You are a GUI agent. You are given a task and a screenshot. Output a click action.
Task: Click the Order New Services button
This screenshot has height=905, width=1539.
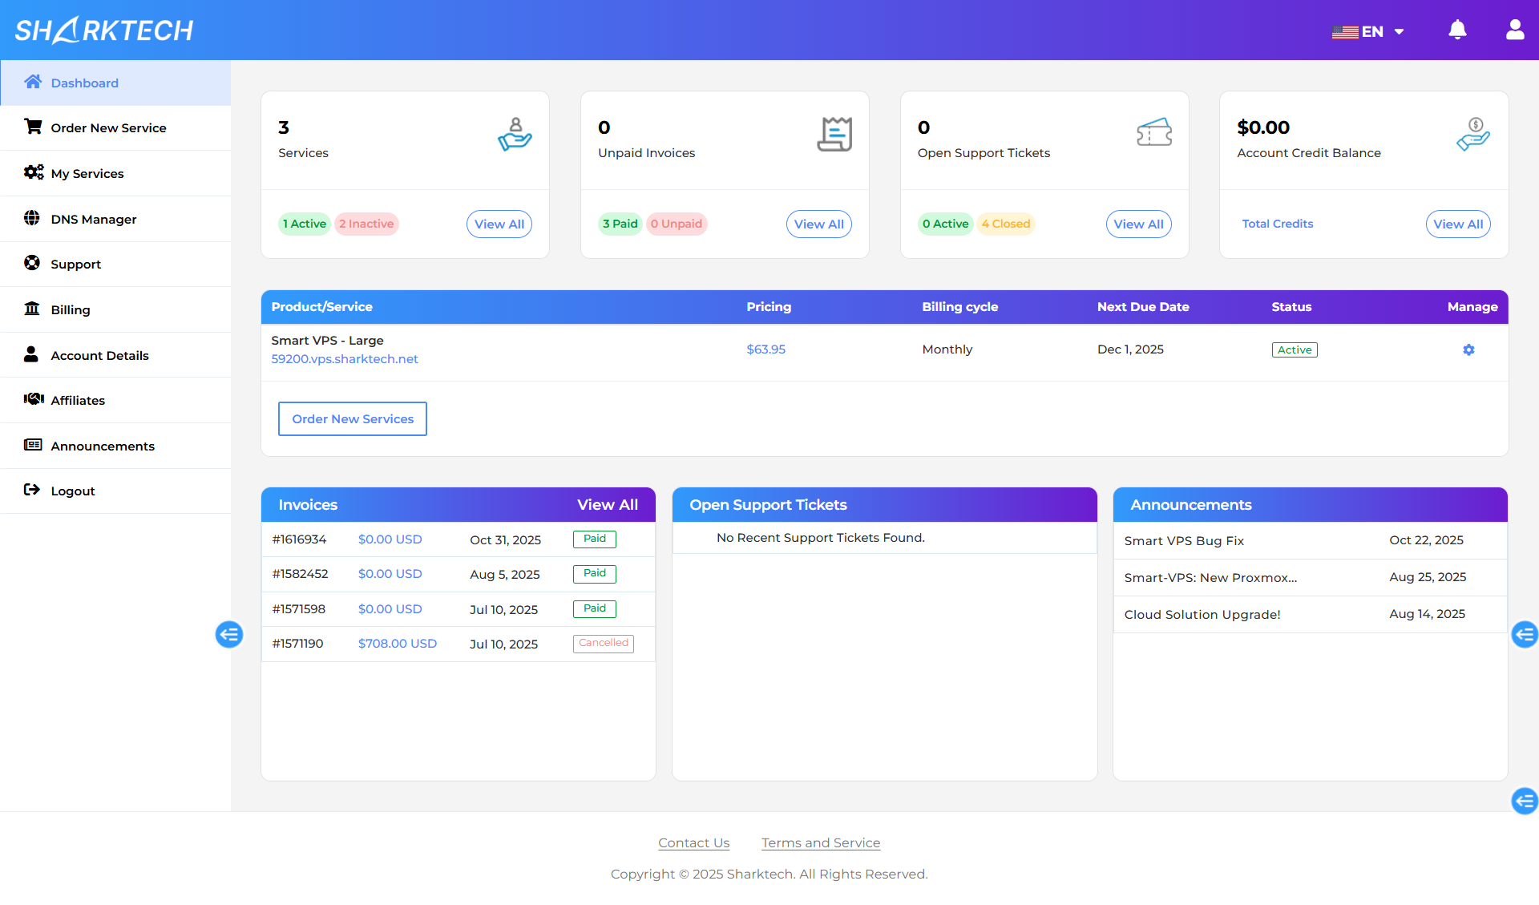(x=353, y=419)
